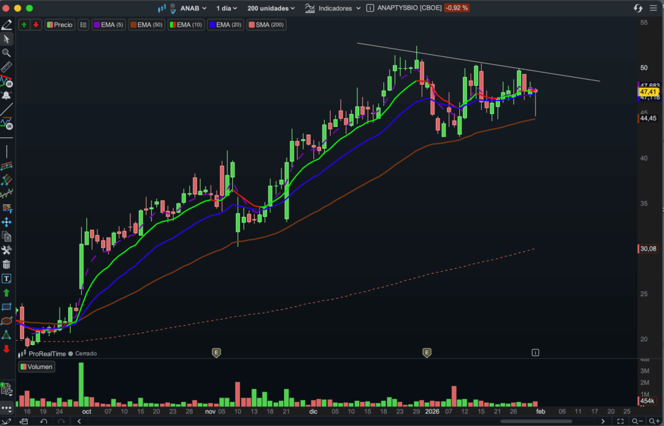Select the magnifying glass zoom tool
This screenshot has height=426, width=664.
[6, 53]
